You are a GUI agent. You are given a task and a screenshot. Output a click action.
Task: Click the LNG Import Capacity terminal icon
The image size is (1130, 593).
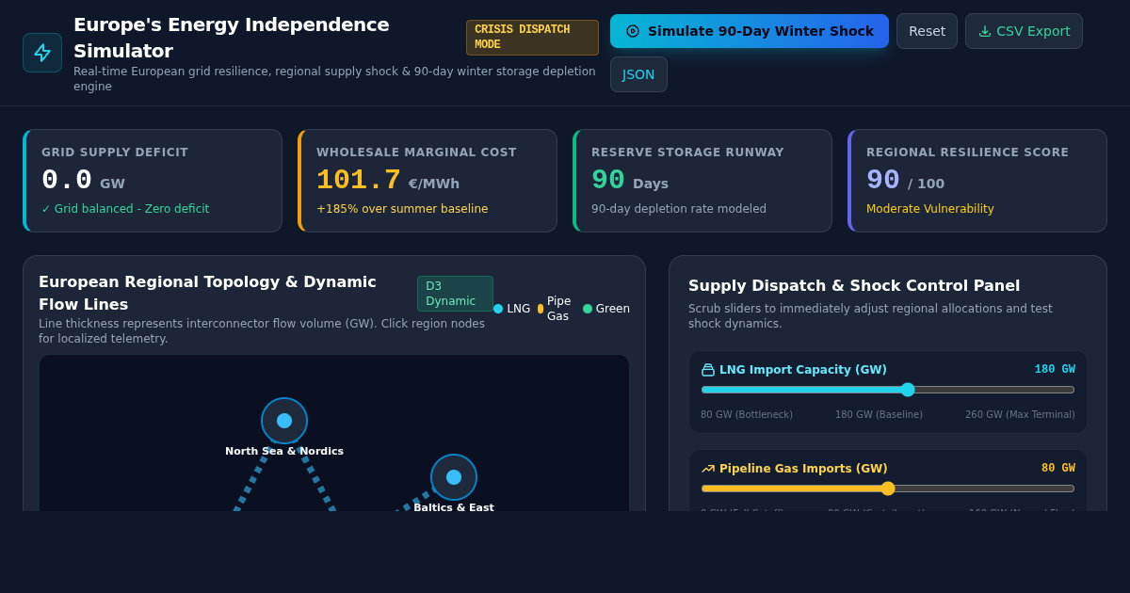pyautogui.click(x=708, y=370)
